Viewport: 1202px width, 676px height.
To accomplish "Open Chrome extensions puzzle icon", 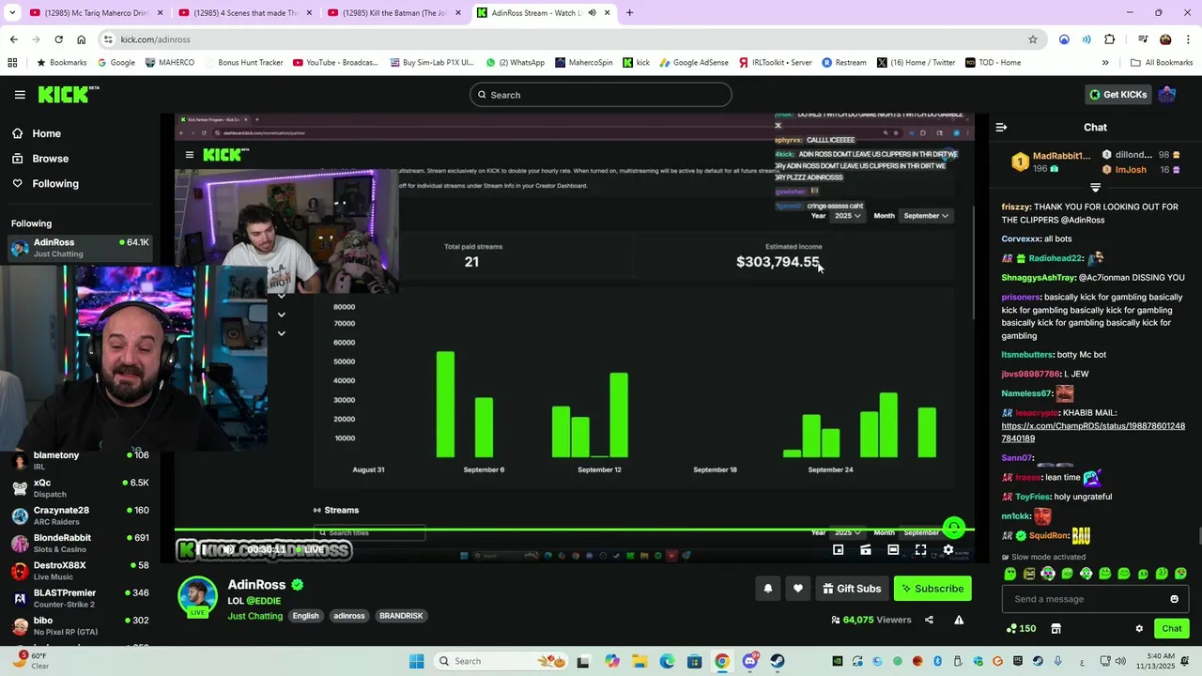I will (x=1110, y=39).
